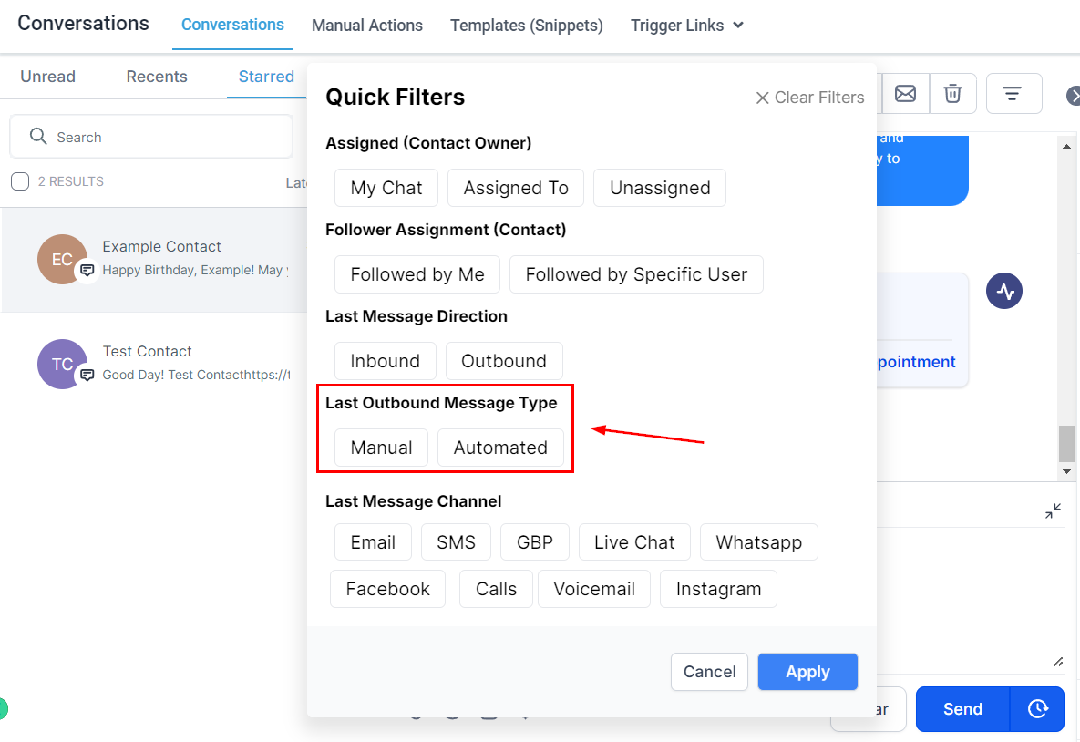This screenshot has height=742, width=1080.
Task: Click the search magnifier icon
Action: click(38, 137)
